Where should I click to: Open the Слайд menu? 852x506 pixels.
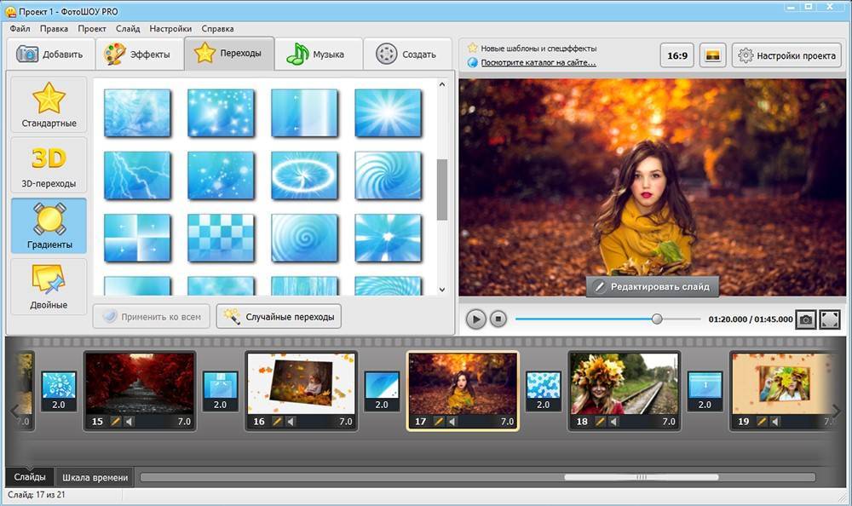(128, 28)
